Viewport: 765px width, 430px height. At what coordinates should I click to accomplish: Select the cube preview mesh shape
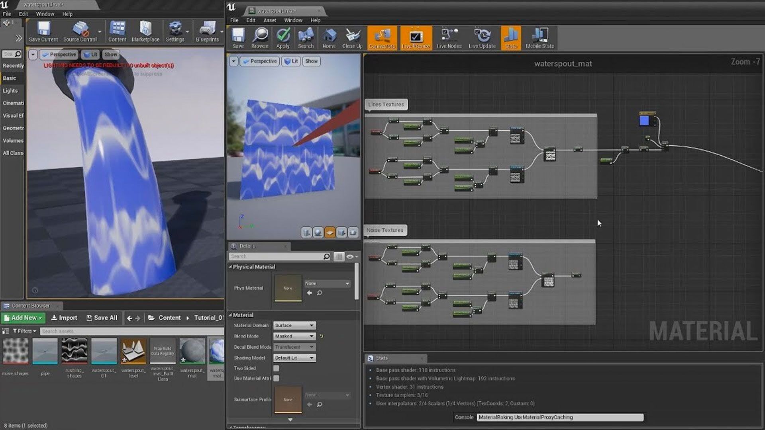click(x=341, y=232)
